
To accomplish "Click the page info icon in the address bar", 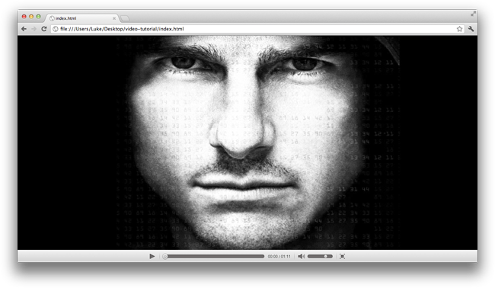I will (x=56, y=29).
